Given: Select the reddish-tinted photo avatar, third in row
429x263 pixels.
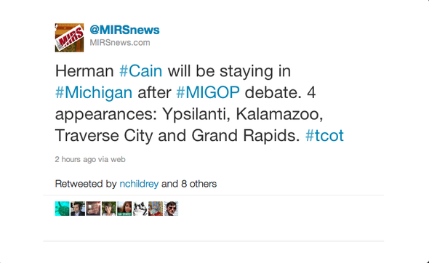Looking at the screenshot, I should point(93,209).
